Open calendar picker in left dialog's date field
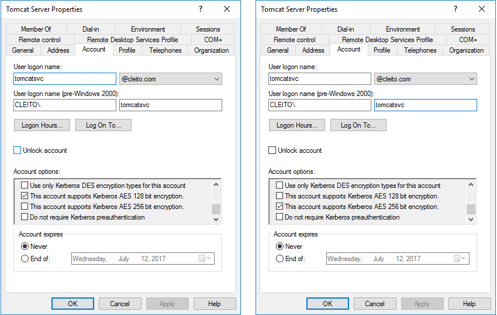This screenshot has width=497, height=315. coord(205,258)
